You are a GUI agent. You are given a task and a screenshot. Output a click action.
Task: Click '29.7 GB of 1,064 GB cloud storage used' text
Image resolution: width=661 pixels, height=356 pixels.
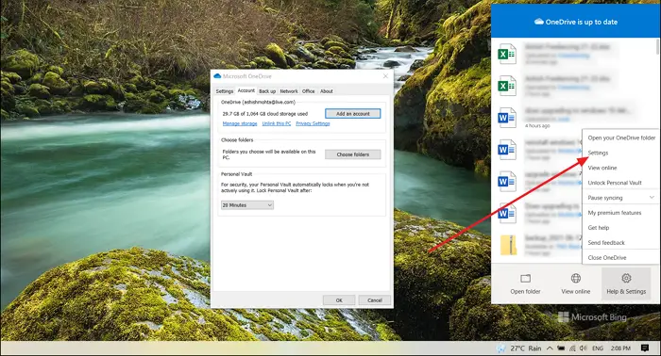[265, 114]
